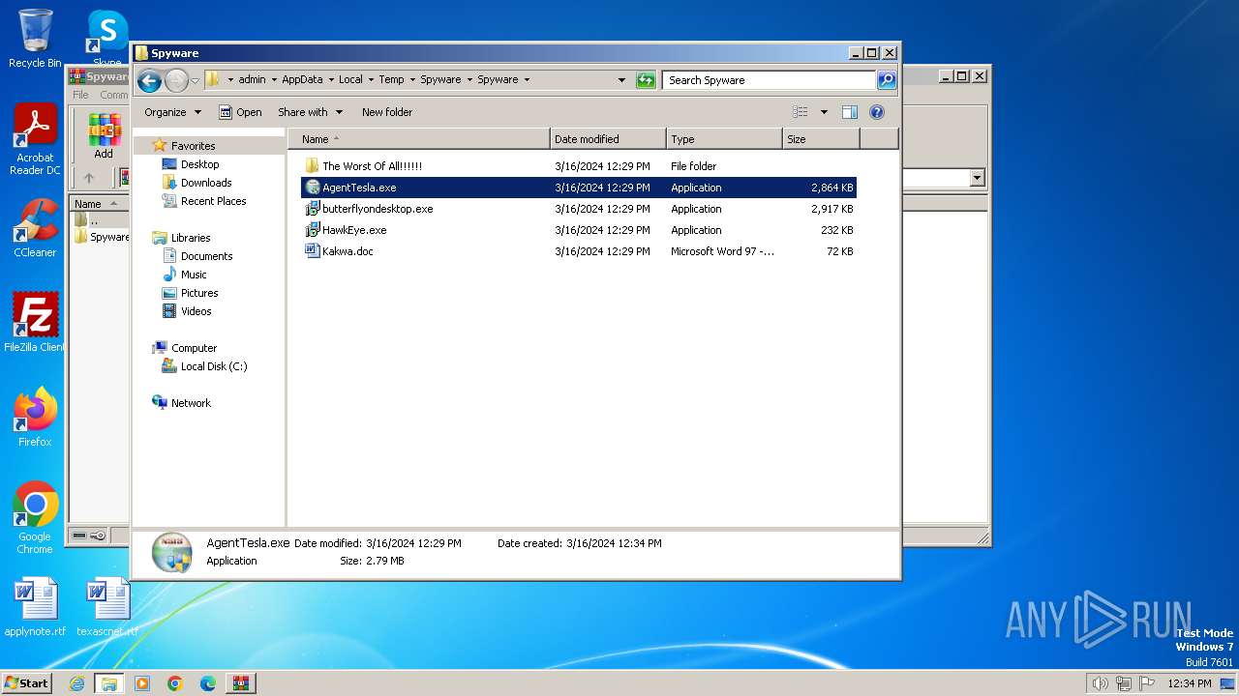1239x696 pixels.
Task: Select Spyware folder in WinRAR list
Action: click(102, 237)
